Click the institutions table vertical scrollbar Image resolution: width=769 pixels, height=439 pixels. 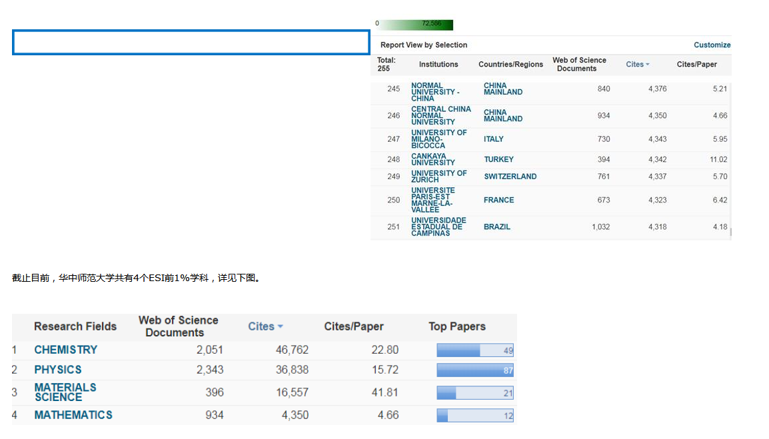(x=731, y=160)
